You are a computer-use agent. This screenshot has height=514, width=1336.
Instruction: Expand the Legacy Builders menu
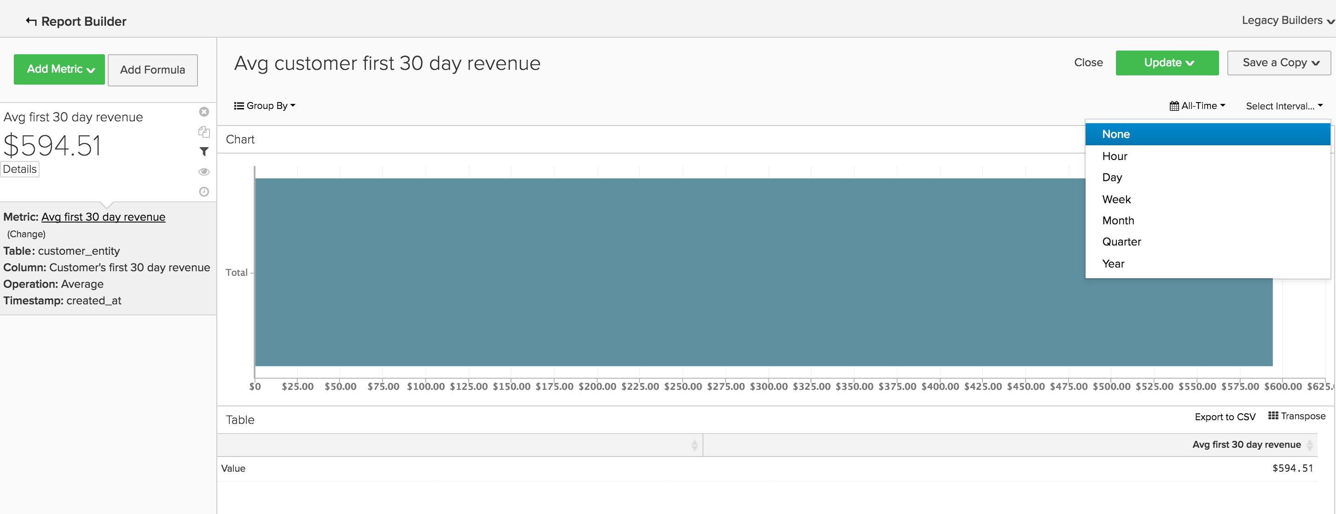[1287, 20]
